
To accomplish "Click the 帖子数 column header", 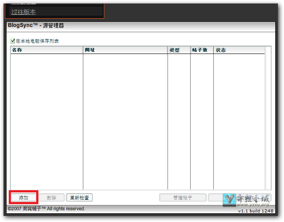I will 202,50.
